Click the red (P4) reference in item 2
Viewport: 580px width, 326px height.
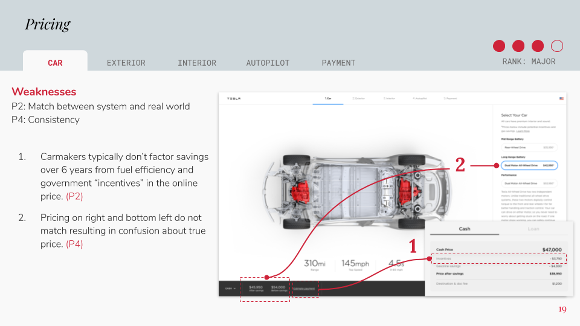74,244
